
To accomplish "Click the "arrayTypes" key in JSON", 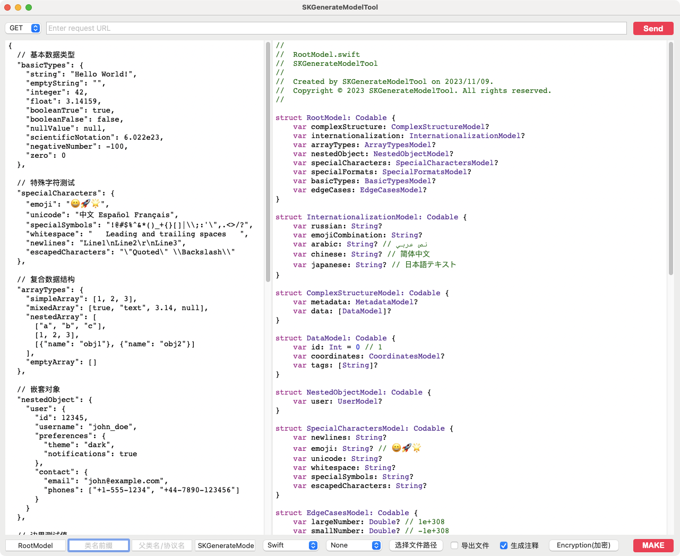I will [x=44, y=290].
